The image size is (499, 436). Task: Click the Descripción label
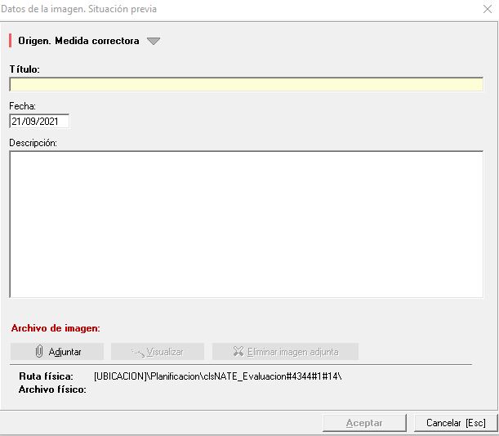click(x=33, y=143)
